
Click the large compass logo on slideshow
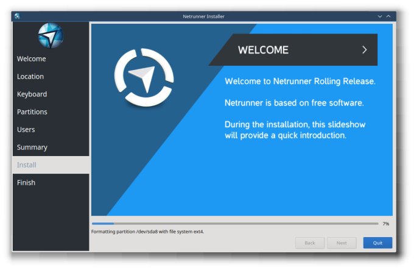[144, 77]
